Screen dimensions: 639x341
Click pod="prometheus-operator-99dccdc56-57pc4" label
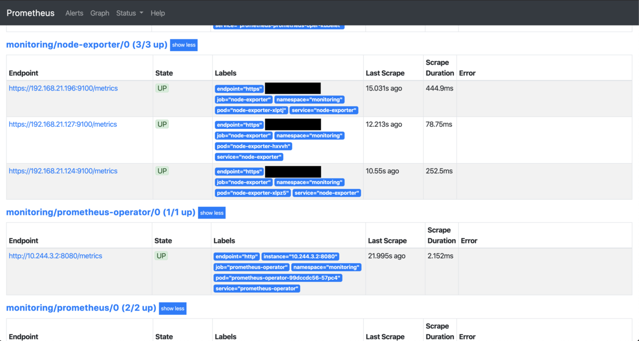tap(278, 278)
